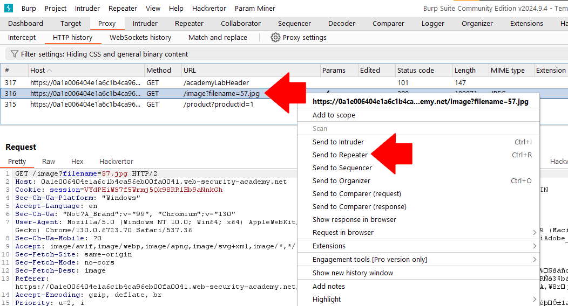Select Send to Intruder option
This screenshot has width=568, height=306.
click(338, 142)
